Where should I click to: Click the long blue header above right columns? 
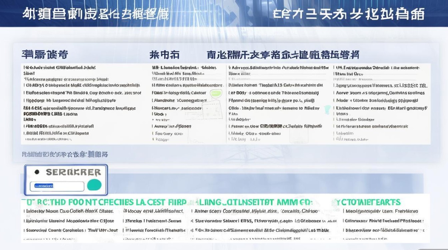(x=283, y=55)
